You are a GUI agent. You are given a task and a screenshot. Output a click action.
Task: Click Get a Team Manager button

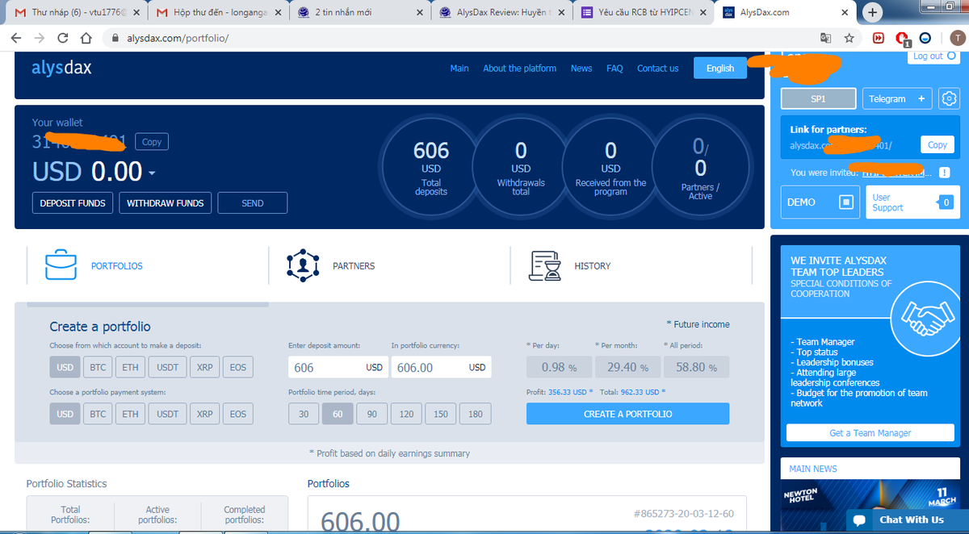[x=870, y=433]
